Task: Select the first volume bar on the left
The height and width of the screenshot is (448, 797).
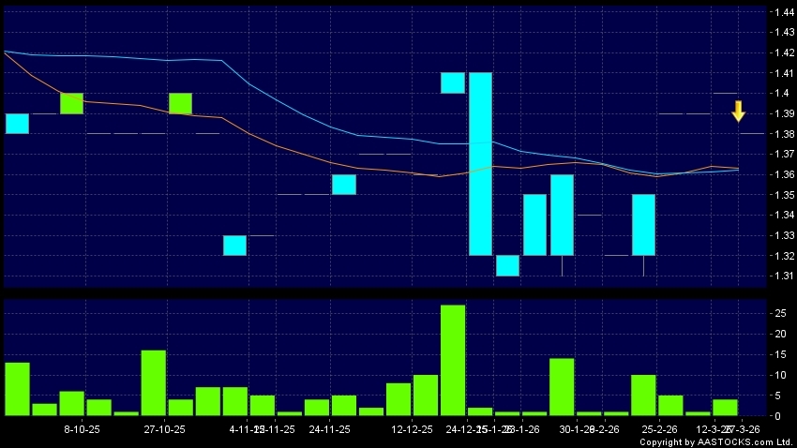Action: tap(17, 388)
